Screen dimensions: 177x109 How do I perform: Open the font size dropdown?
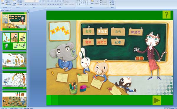click(36, 1)
